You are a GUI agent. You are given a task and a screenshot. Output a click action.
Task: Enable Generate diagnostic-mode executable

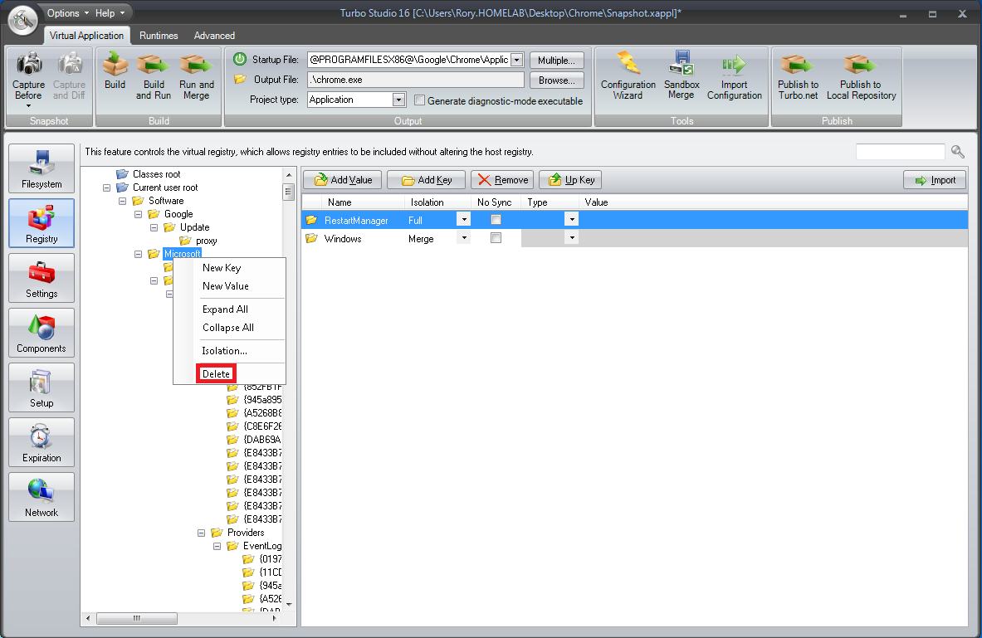pos(421,100)
